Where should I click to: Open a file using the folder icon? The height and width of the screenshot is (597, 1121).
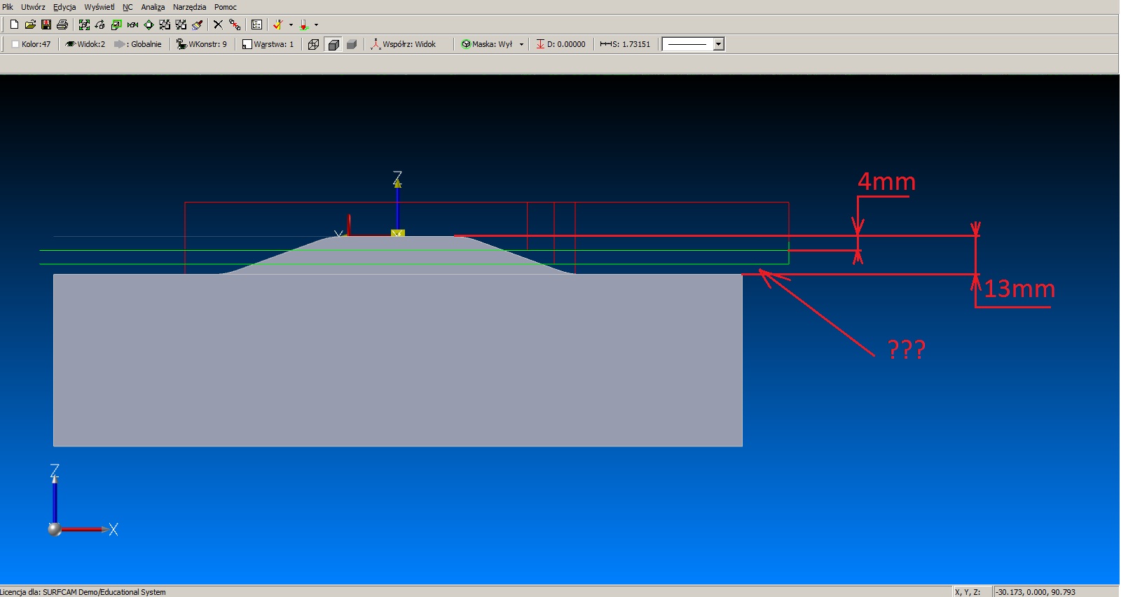[x=30, y=25]
